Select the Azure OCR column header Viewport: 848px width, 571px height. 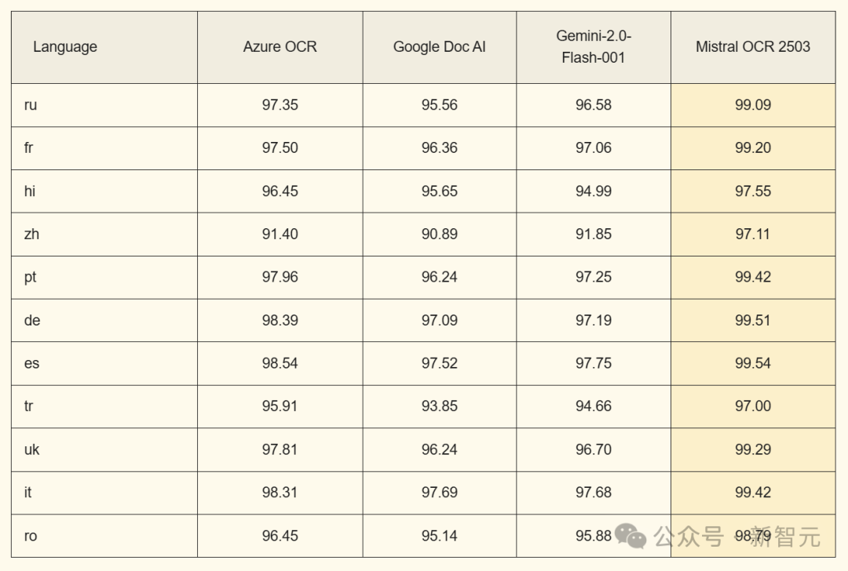pyautogui.click(x=280, y=47)
